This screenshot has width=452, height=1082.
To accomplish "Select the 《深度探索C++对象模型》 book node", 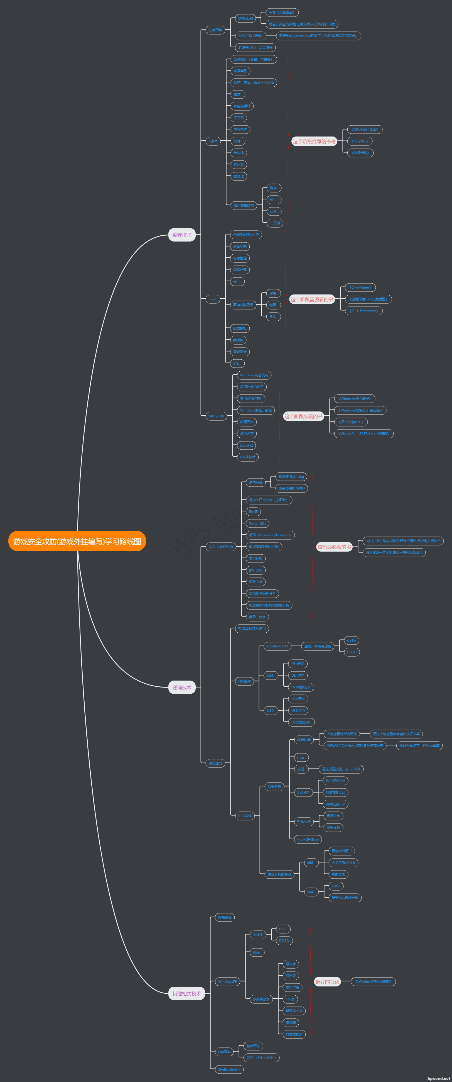I will (x=368, y=299).
